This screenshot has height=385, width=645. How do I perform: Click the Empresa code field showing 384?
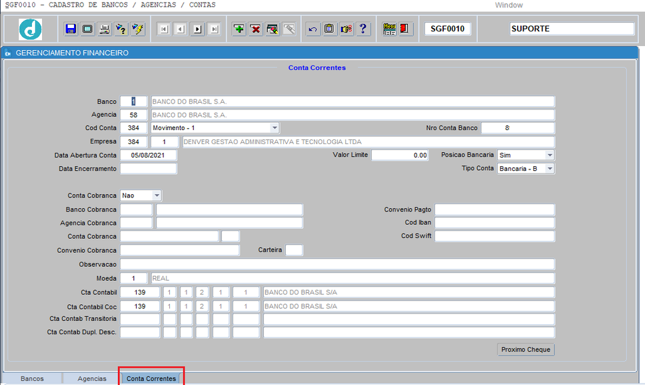pyautogui.click(x=133, y=141)
